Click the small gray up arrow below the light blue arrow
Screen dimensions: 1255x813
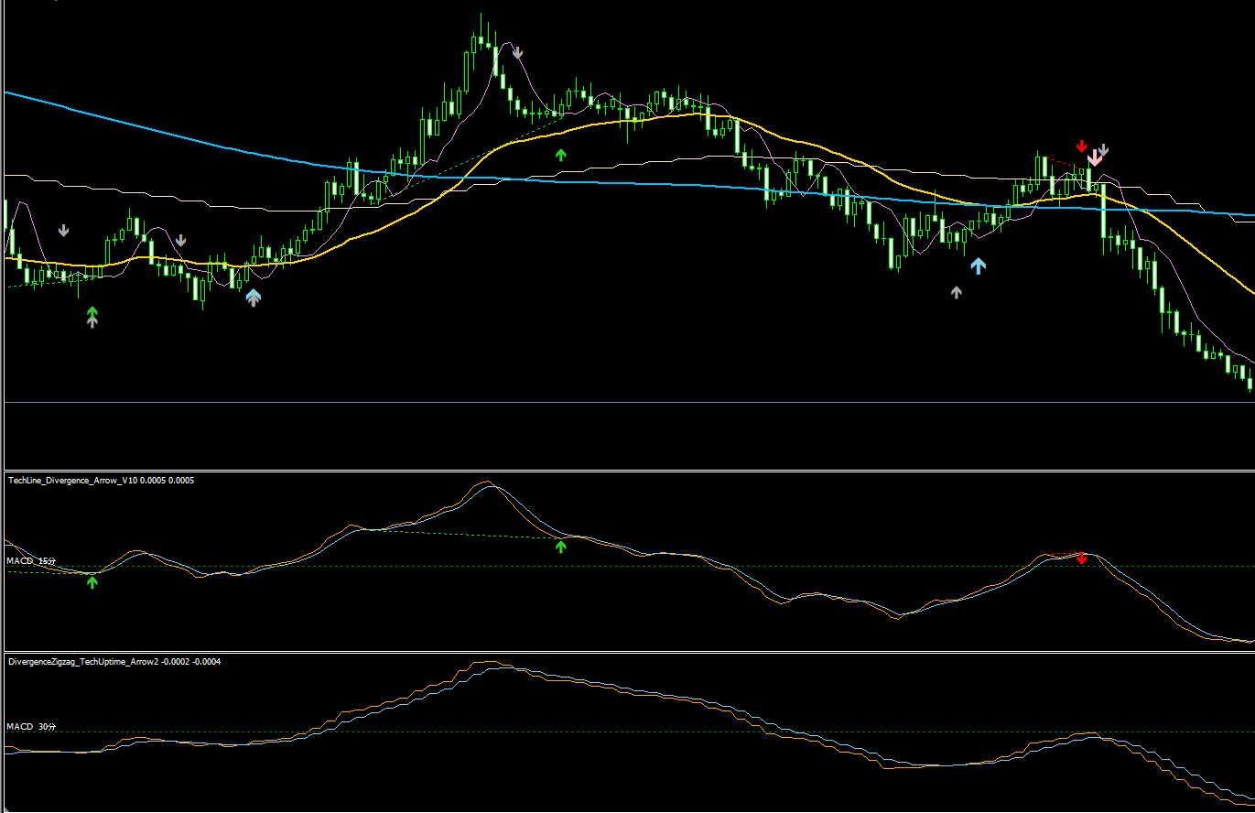pos(957,293)
